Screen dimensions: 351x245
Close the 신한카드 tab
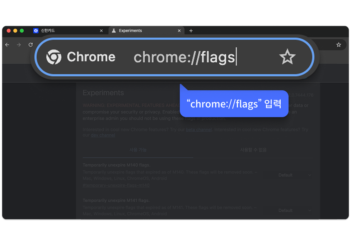tap(101, 31)
